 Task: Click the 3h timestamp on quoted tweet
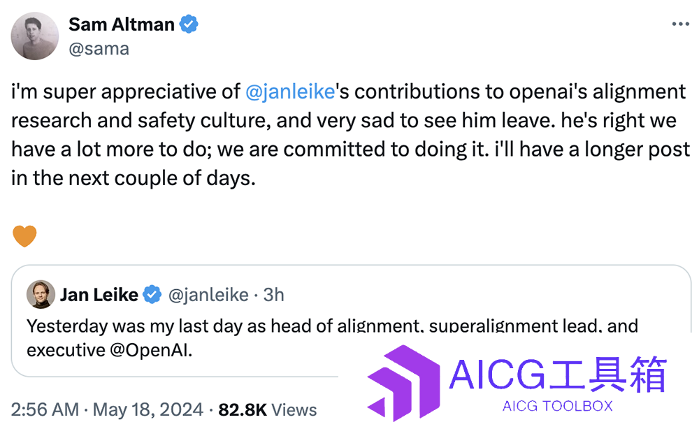point(273,295)
